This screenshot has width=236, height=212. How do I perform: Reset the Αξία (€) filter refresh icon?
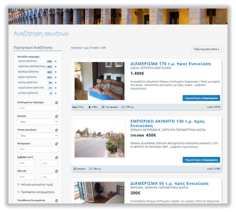[x=57, y=171]
